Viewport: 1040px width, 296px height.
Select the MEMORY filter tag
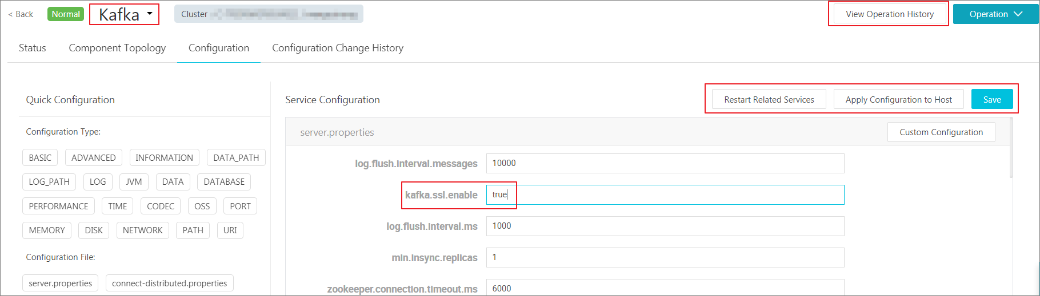tap(47, 230)
